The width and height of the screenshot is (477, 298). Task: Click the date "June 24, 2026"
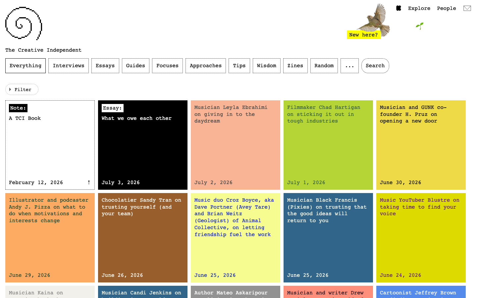point(400,275)
